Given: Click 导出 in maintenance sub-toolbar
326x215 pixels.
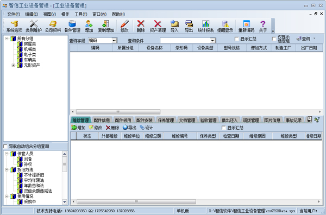Looking at the screenshot, I should 129,128.
